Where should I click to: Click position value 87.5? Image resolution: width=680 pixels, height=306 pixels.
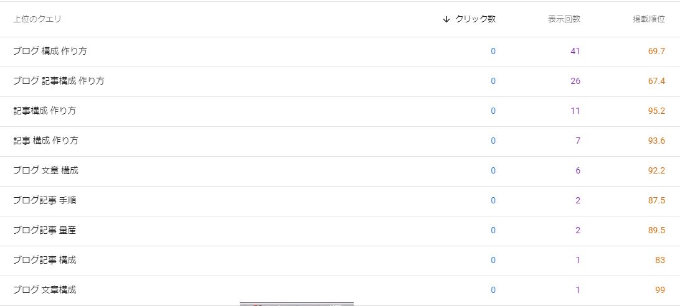(656, 200)
